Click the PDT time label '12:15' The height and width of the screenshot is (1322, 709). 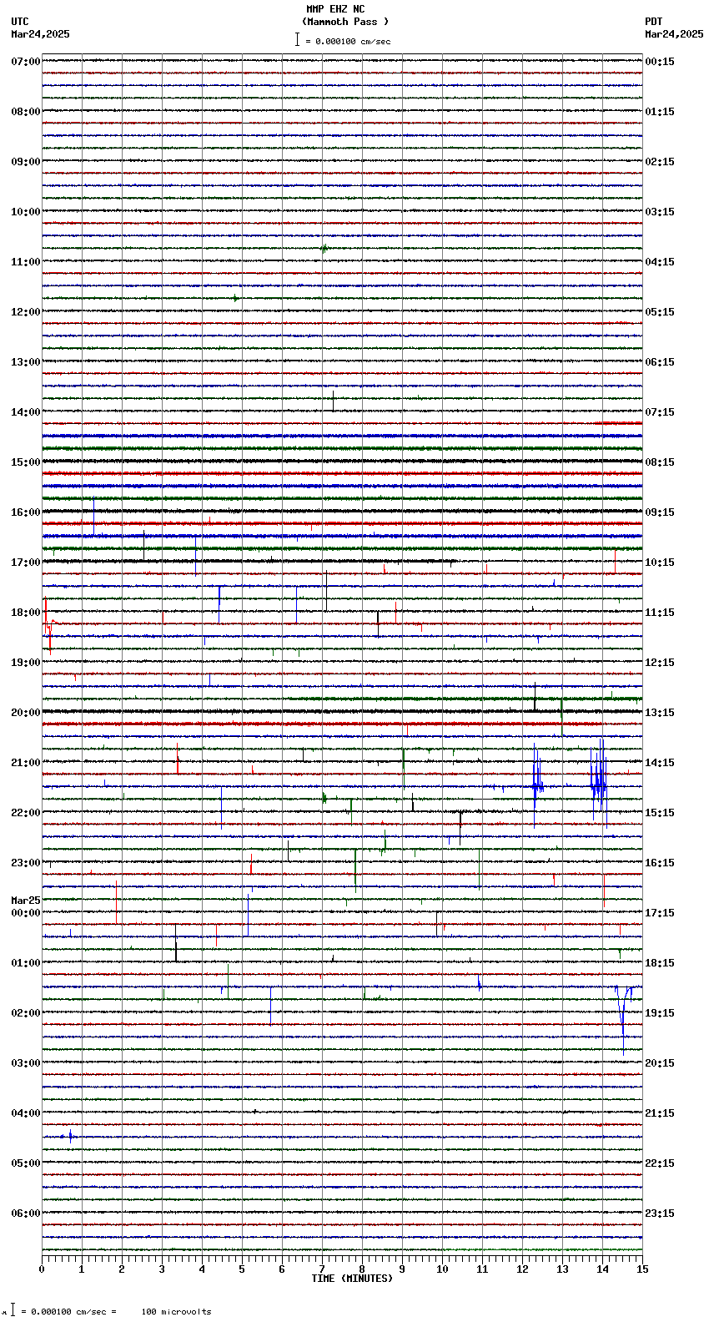click(x=660, y=663)
